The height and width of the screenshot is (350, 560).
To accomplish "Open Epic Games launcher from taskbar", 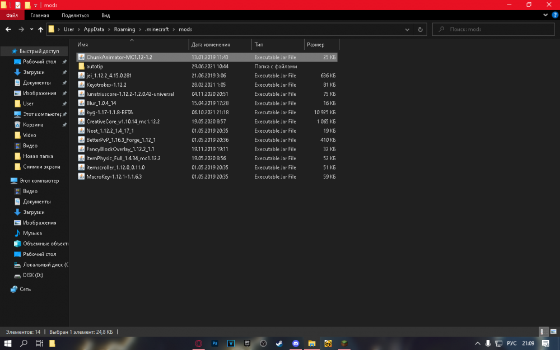I will (x=247, y=343).
